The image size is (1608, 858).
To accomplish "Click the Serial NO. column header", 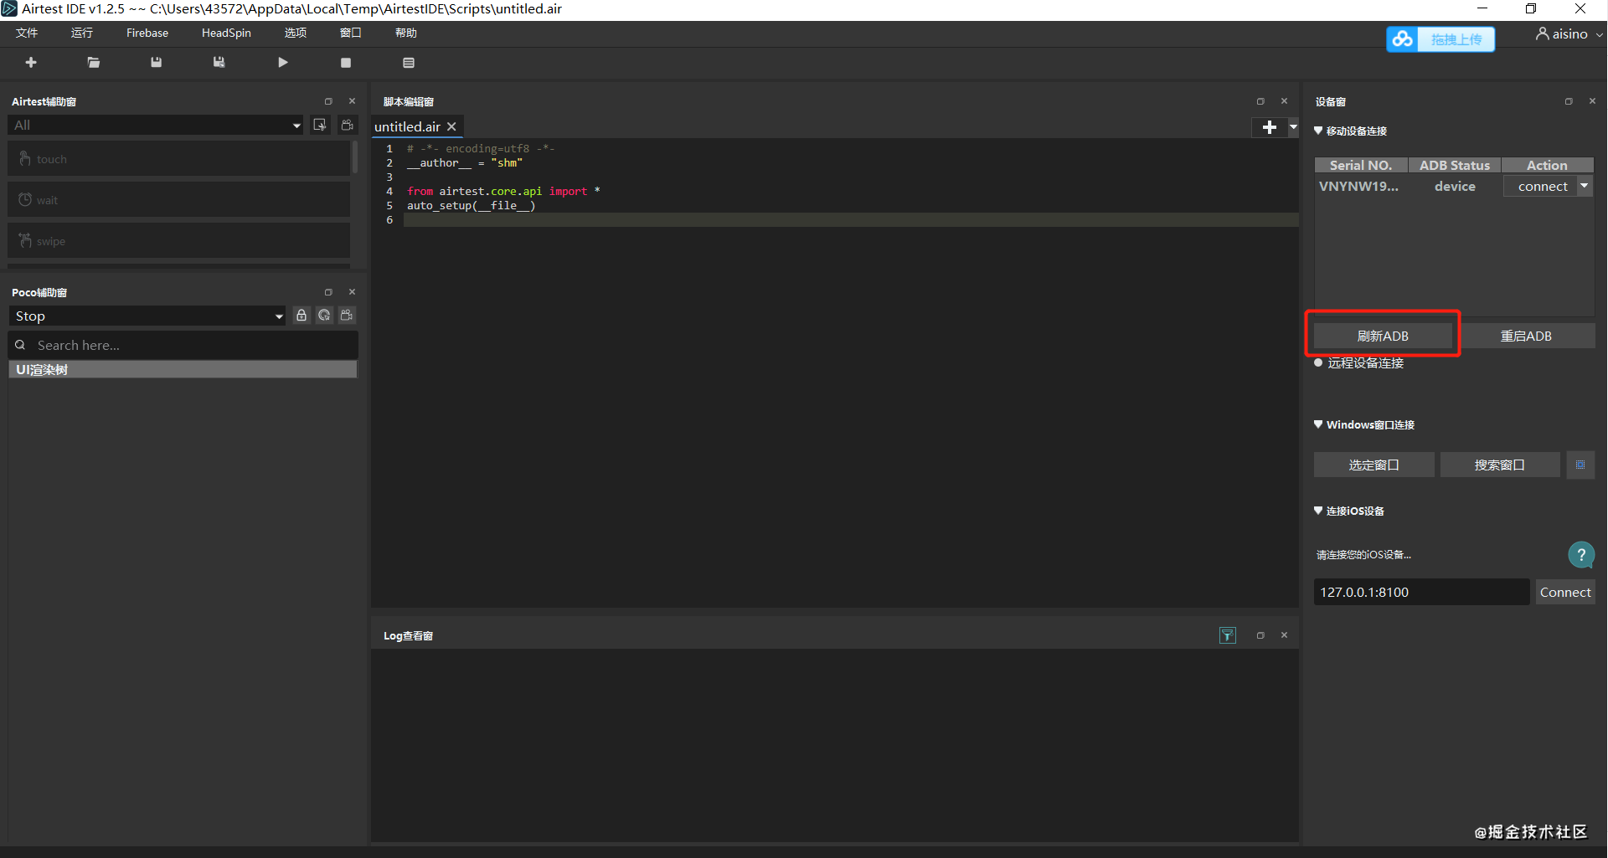I will (x=1361, y=165).
